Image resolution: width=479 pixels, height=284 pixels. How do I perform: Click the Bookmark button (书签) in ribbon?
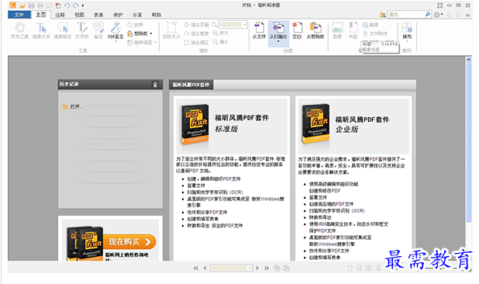pos(353,30)
